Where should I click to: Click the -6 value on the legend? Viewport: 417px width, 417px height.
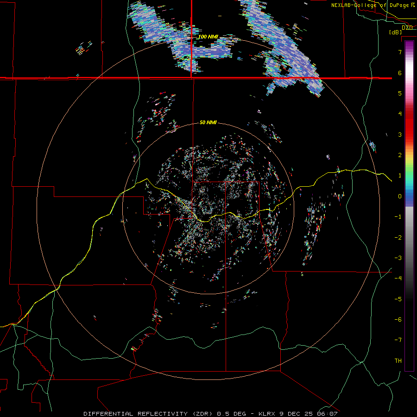pyautogui.click(x=398, y=319)
